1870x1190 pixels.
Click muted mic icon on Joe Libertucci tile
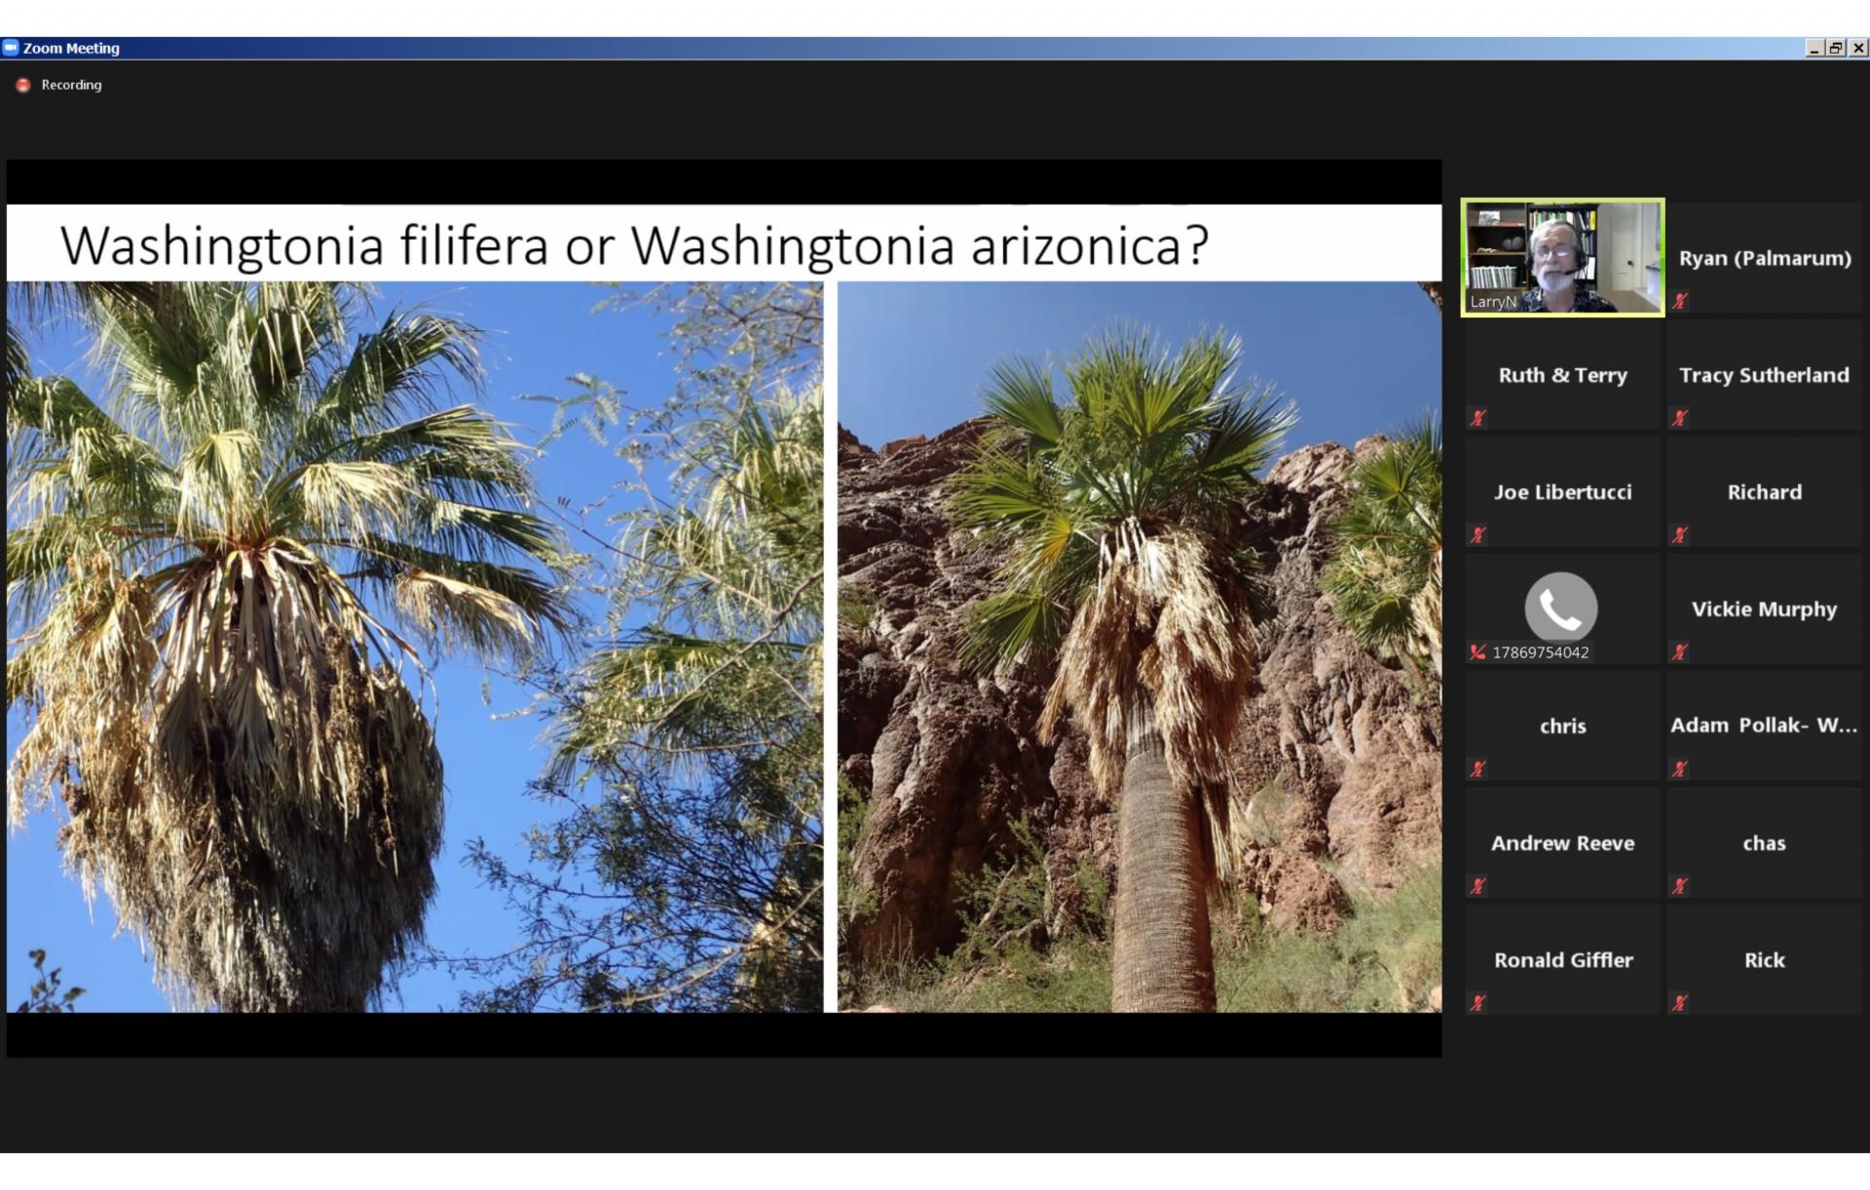[x=1478, y=536]
